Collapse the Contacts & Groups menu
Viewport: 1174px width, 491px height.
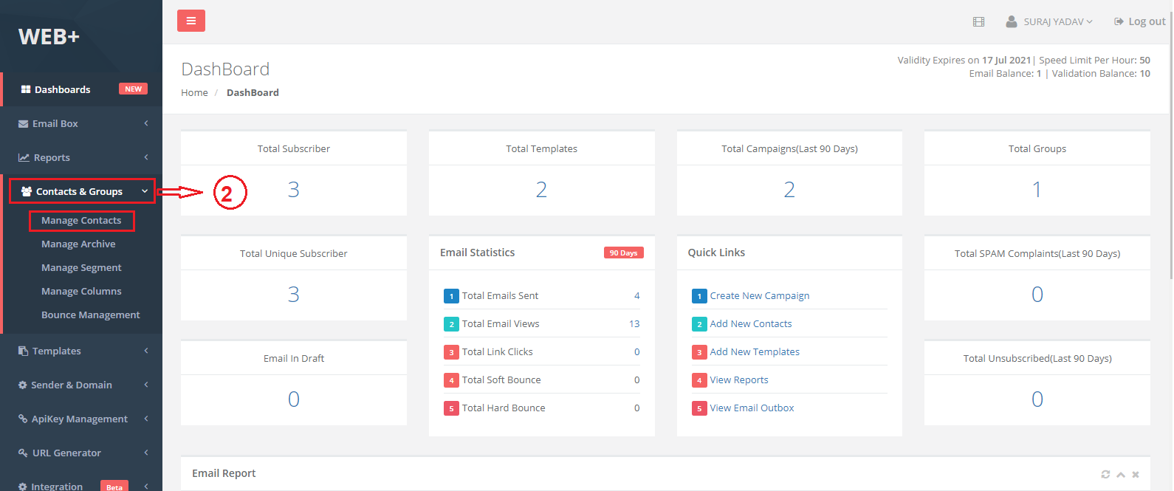145,191
